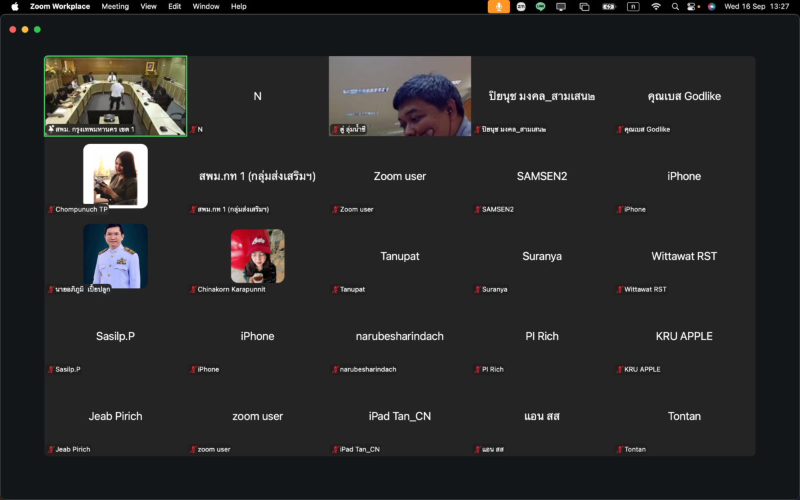
Task: Click the KRU APPLE participant tile
Action: [684, 336]
